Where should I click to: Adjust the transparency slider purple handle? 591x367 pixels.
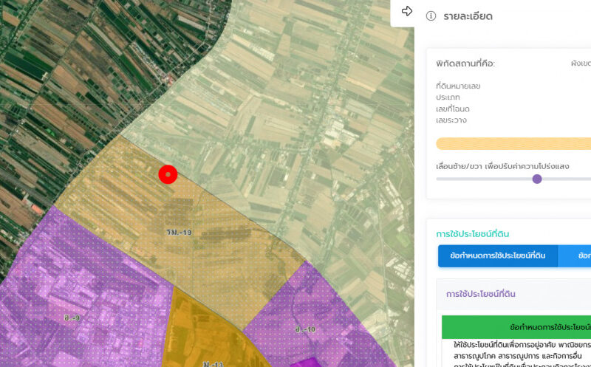(537, 179)
